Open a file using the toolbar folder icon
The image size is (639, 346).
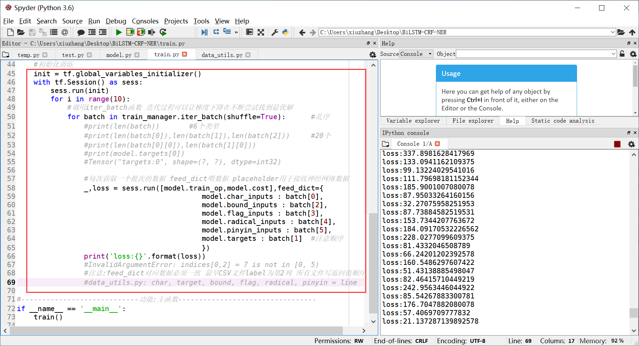click(x=21, y=32)
